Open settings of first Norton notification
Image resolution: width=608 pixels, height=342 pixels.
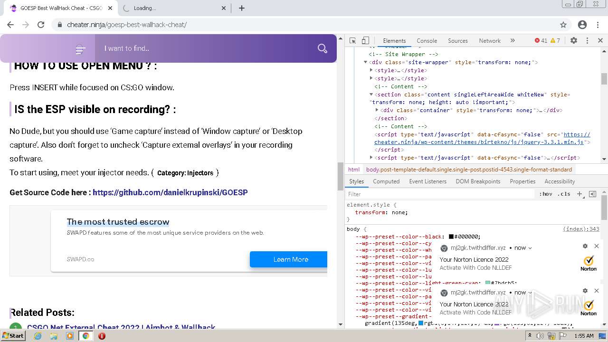(x=585, y=246)
